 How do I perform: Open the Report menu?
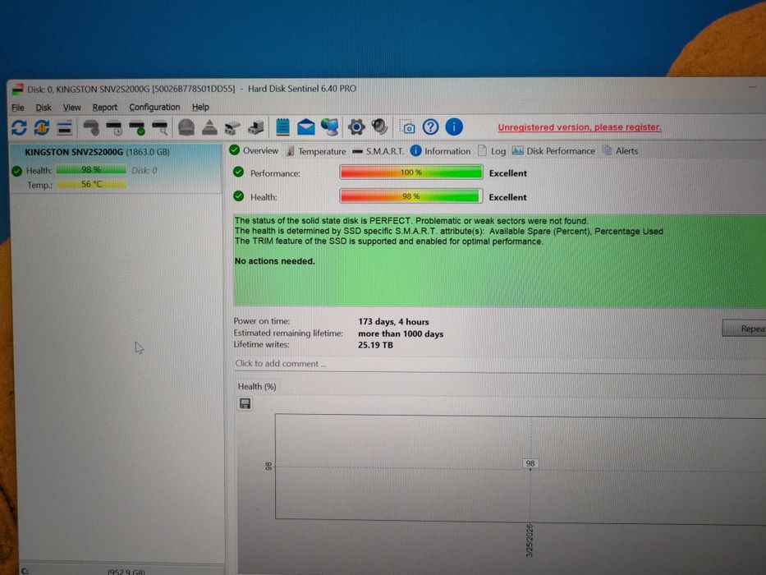(x=105, y=108)
